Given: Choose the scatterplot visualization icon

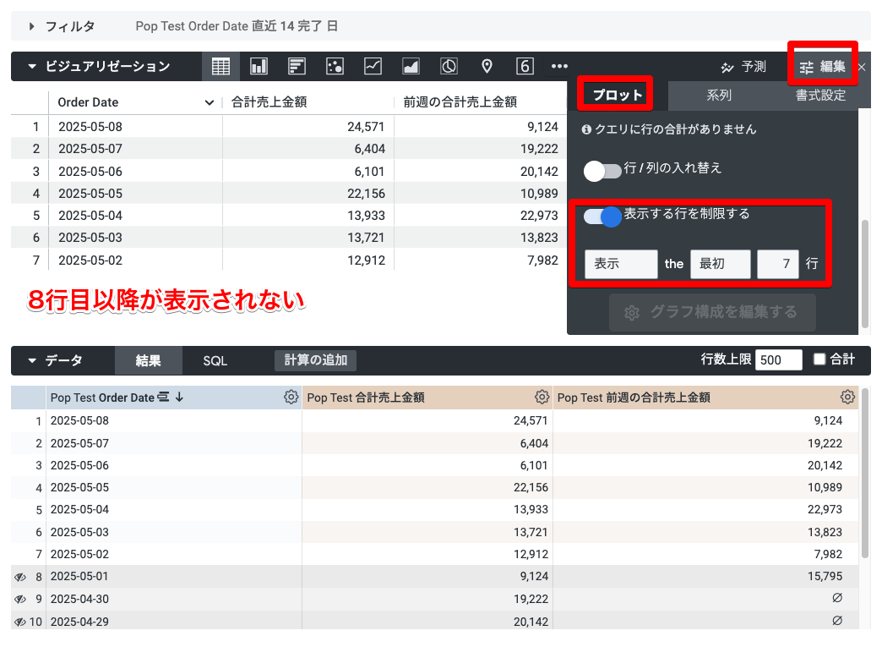Looking at the screenshot, I should (x=335, y=66).
